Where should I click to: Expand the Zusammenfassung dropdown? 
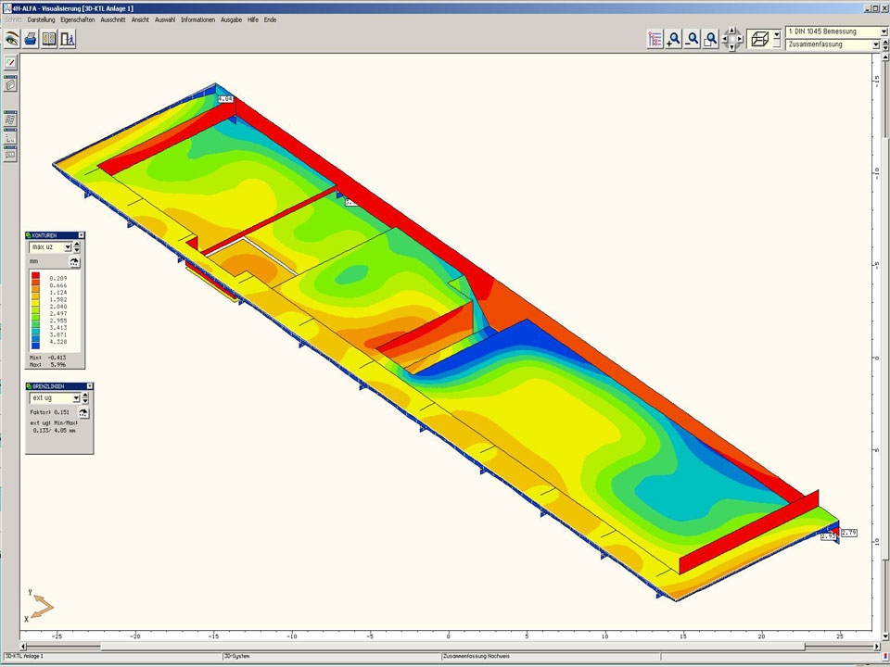click(875, 44)
